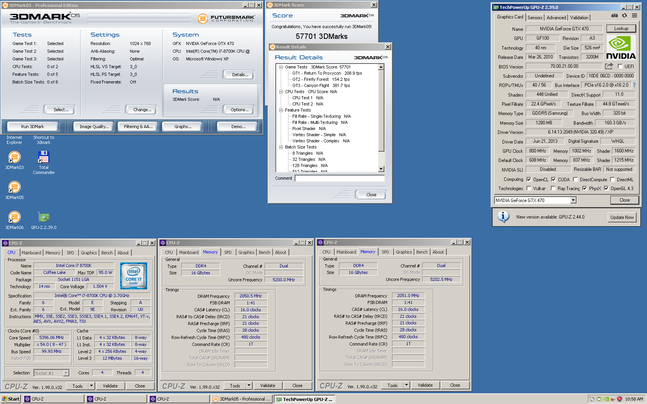Click the NVIDIA logo in GPU-Z
The height and width of the screenshot is (404, 647).
621,47
